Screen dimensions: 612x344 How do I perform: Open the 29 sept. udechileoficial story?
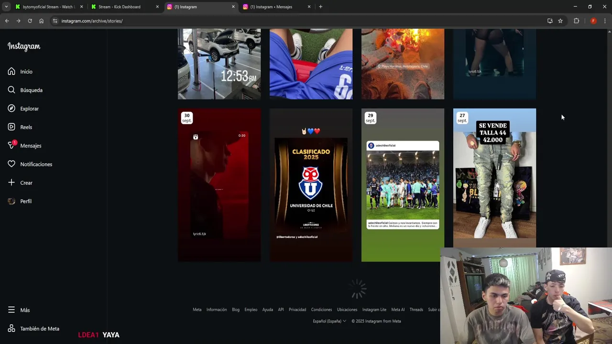tap(403, 185)
